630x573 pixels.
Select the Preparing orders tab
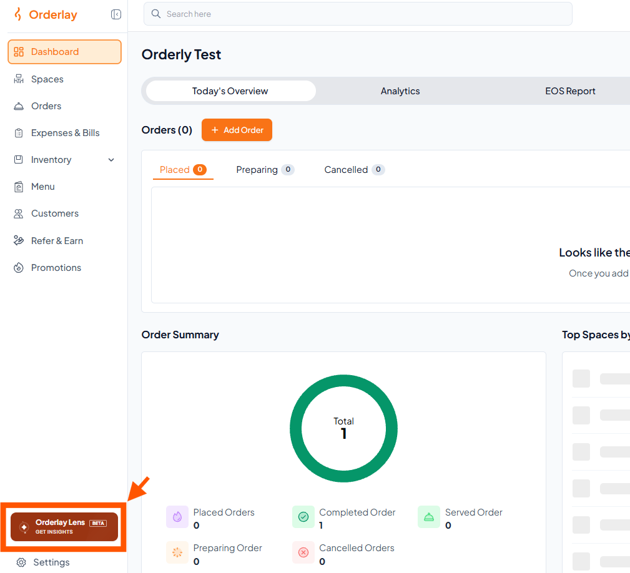pyautogui.click(x=265, y=170)
